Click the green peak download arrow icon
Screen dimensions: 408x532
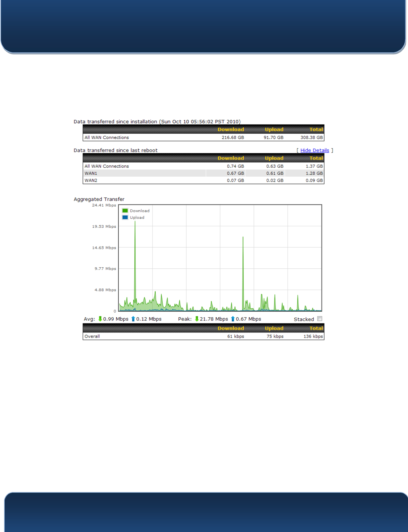[197, 319]
